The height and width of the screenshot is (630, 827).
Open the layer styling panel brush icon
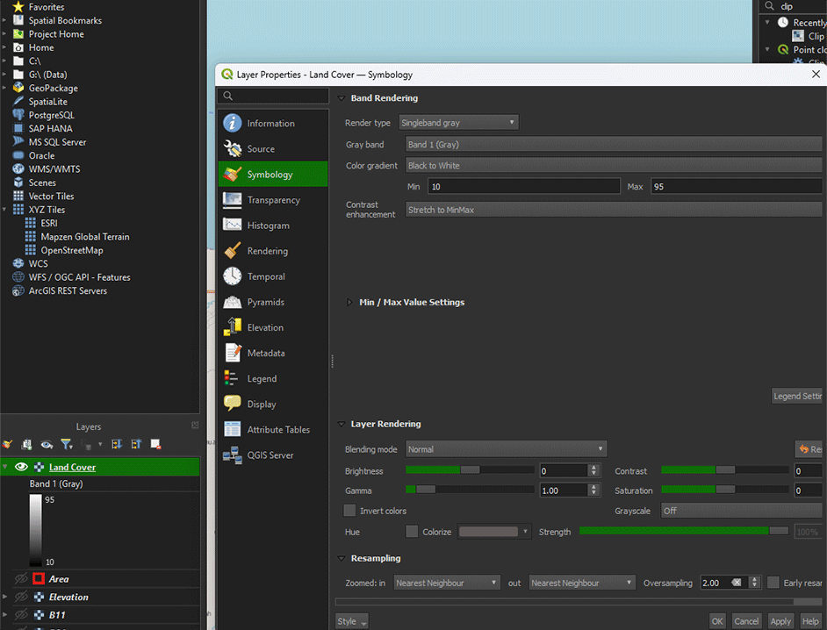[8, 445]
